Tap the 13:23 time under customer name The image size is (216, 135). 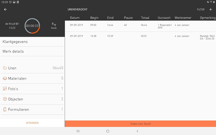pyautogui.click(x=12, y=28)
